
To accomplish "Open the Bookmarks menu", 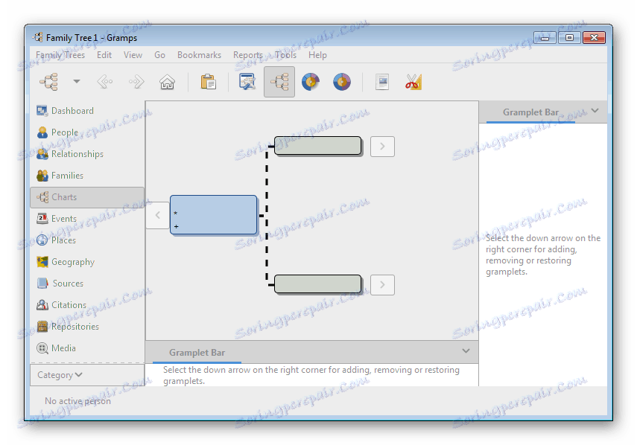I will click(199, 55).
